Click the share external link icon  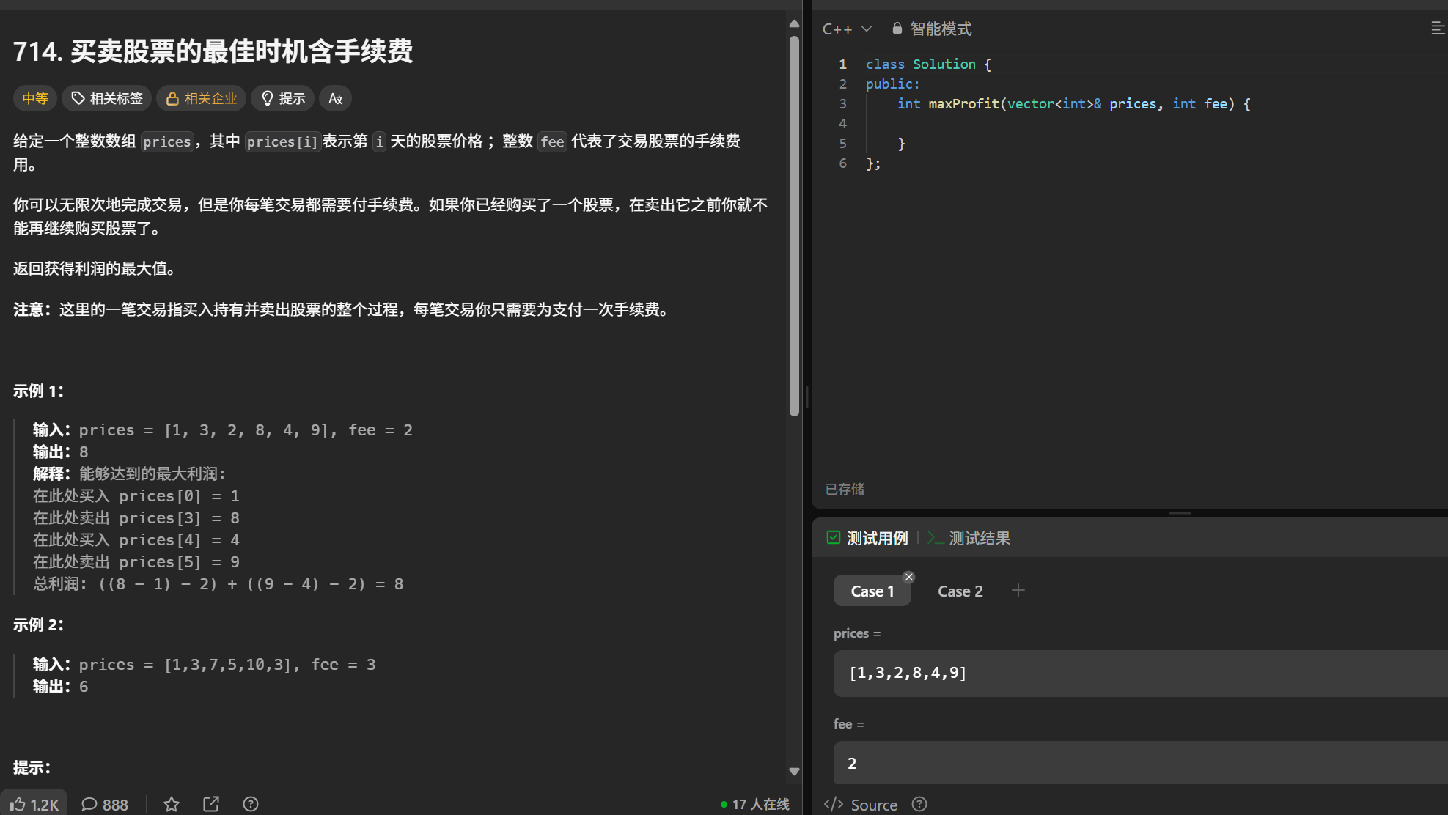pos(211,804)
